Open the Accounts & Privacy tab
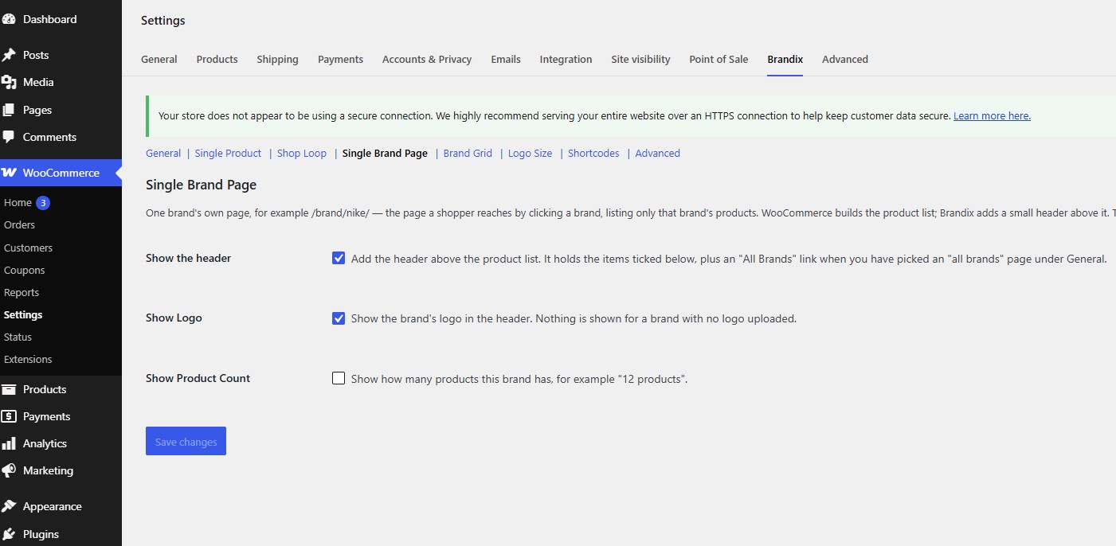The width and height of the screenshot is (1116, 546). click(427, 59)
